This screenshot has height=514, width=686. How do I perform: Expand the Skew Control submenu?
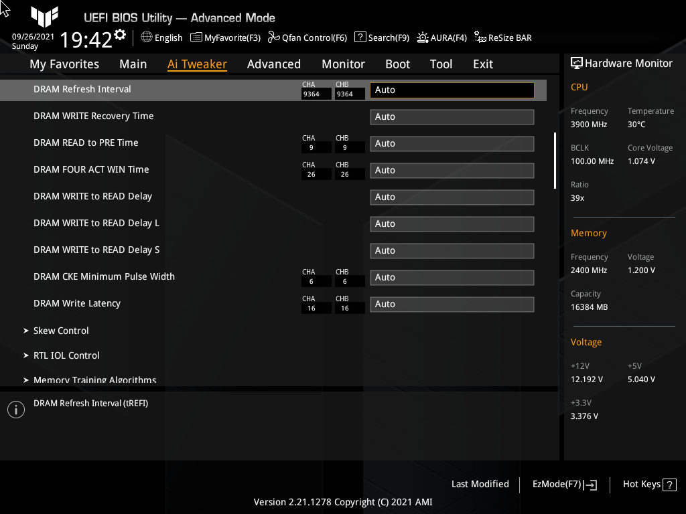61,330
